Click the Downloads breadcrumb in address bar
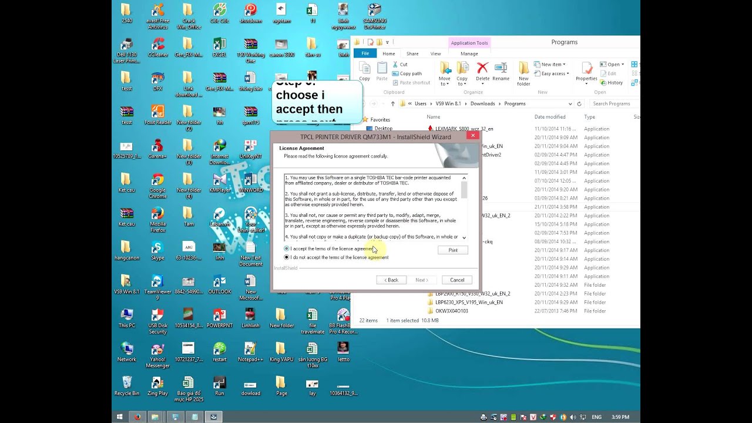This screenshot has height=423, width=752. pos(482,103)
